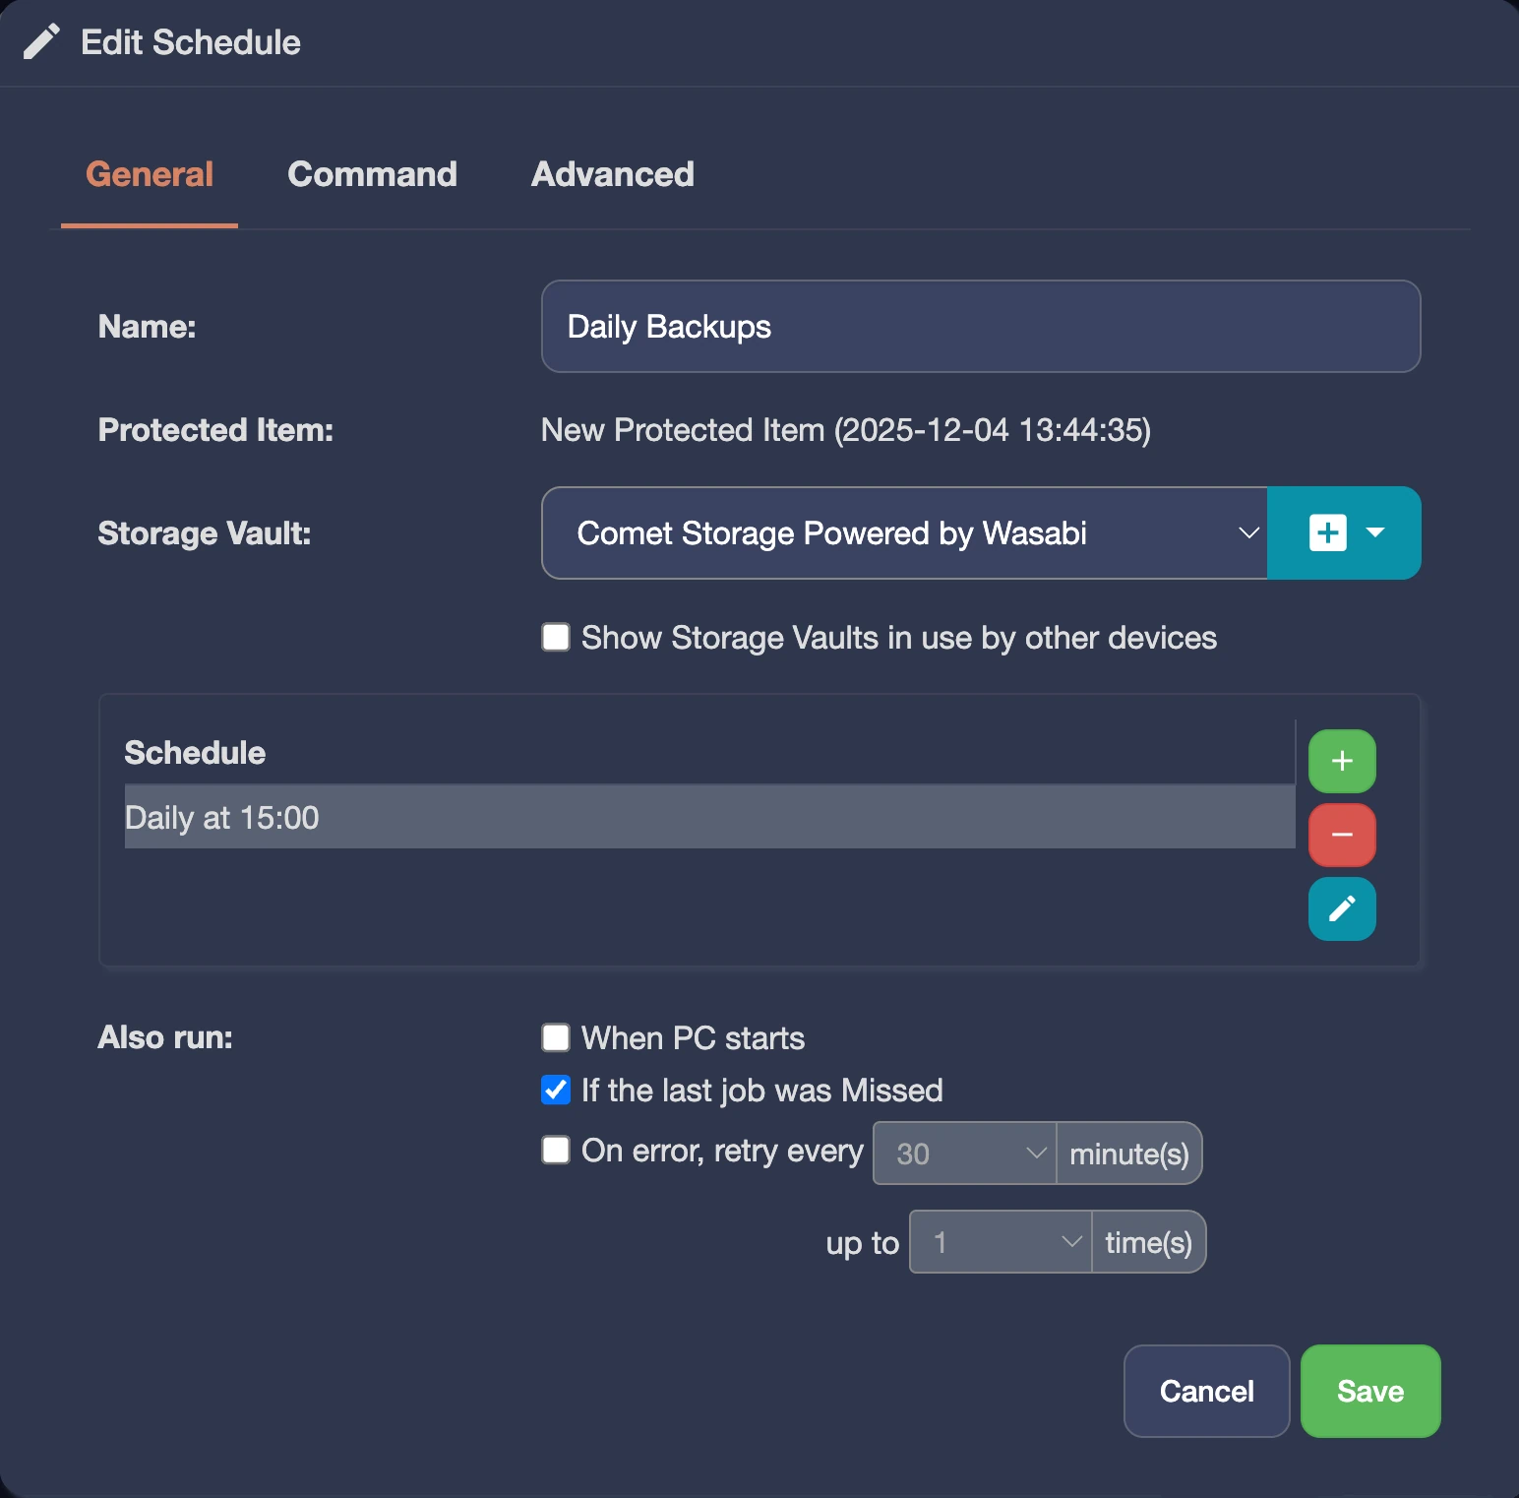Open the Storage Vault dropdown
1519x1498 pixels.
[904, 532]
